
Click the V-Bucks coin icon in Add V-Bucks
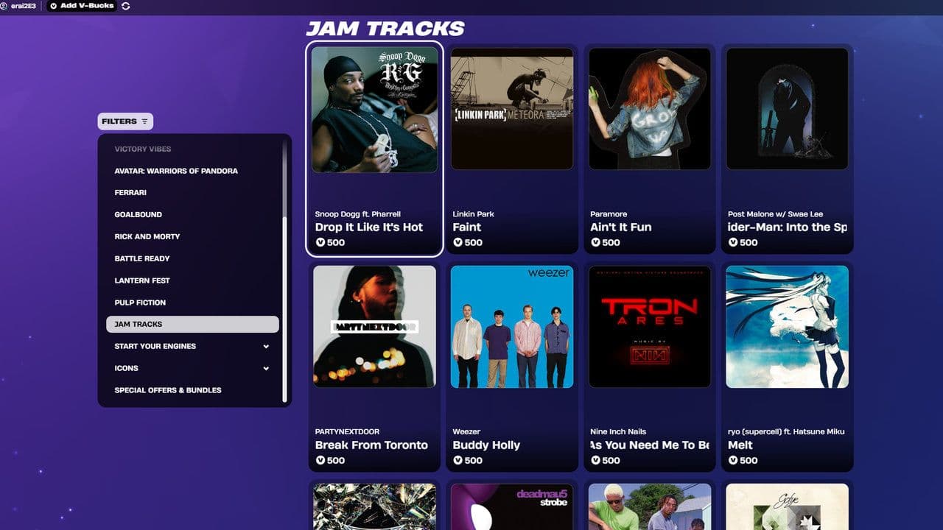tap(54, 6)
